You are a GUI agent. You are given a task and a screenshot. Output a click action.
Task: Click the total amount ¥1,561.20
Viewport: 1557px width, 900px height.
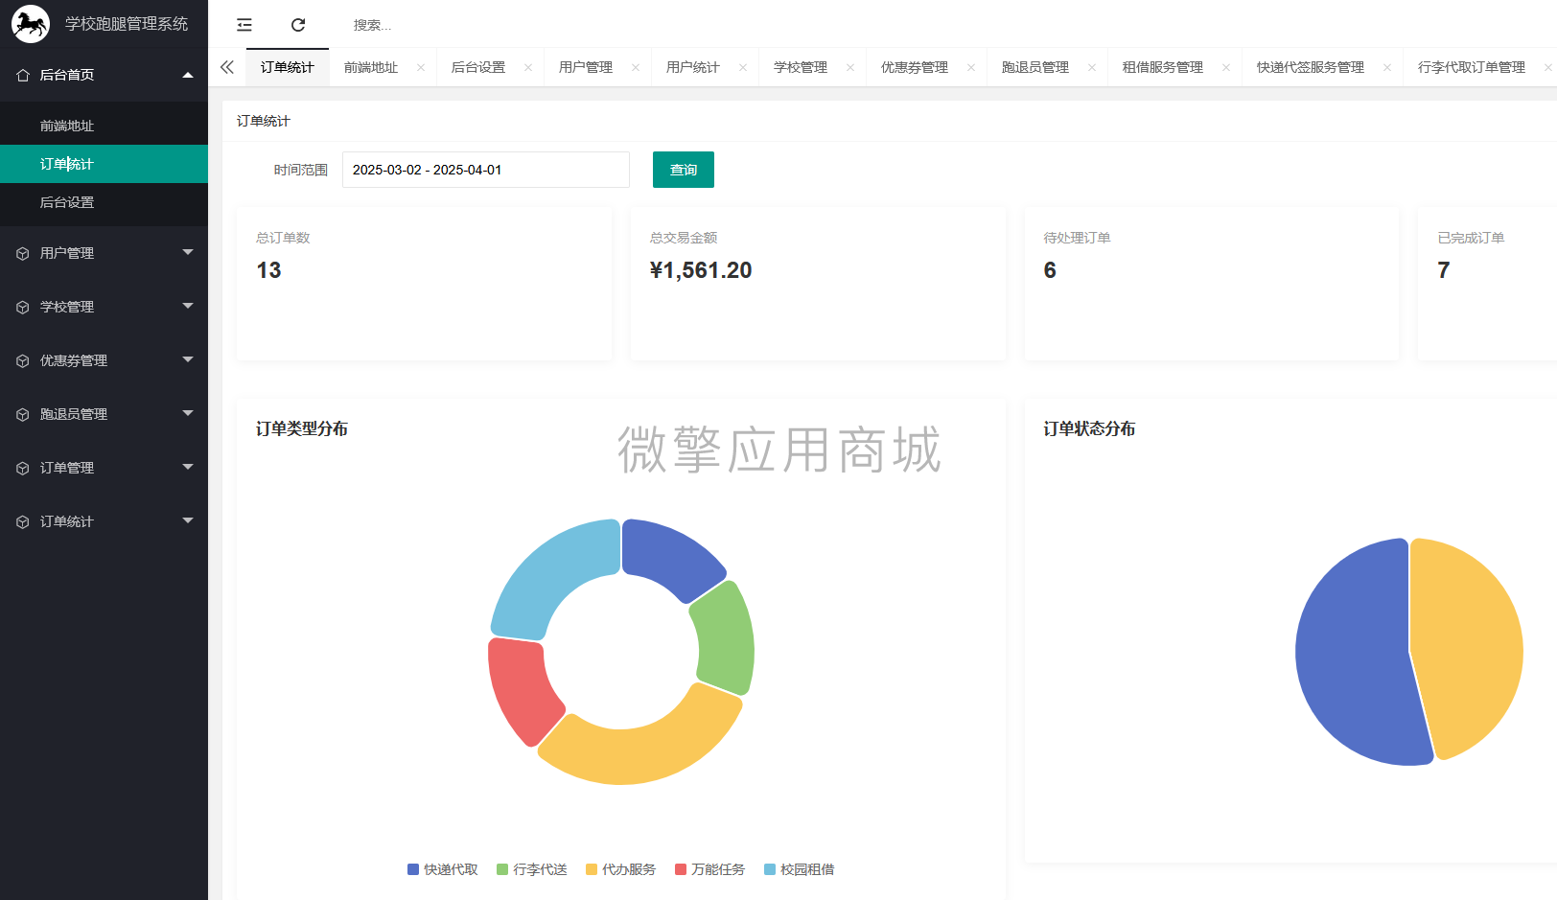[x=701, y=270]
